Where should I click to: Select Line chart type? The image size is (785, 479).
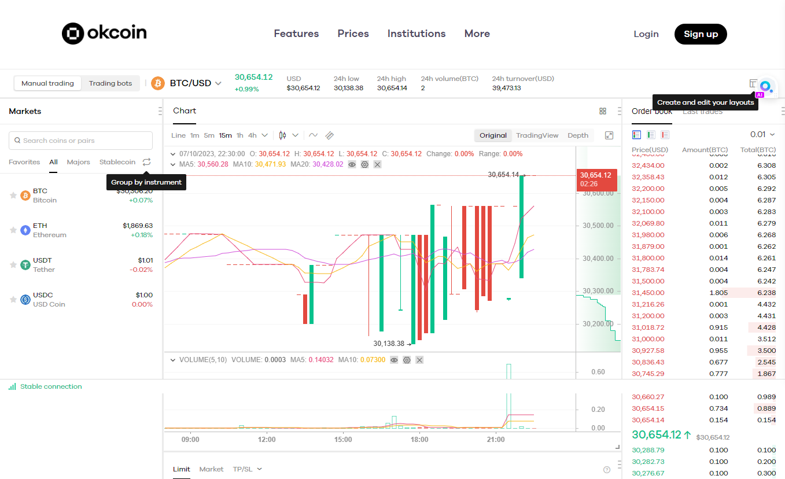(x=179, y=135)
